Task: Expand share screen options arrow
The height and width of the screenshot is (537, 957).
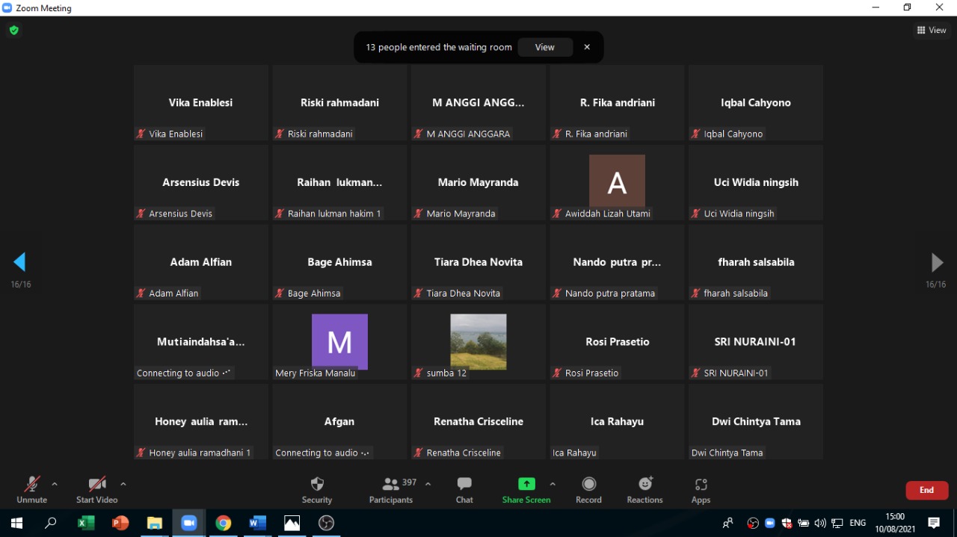Action: point(553,484)
